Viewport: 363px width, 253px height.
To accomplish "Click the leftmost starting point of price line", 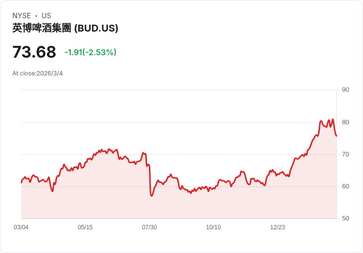I will (21, 182).
